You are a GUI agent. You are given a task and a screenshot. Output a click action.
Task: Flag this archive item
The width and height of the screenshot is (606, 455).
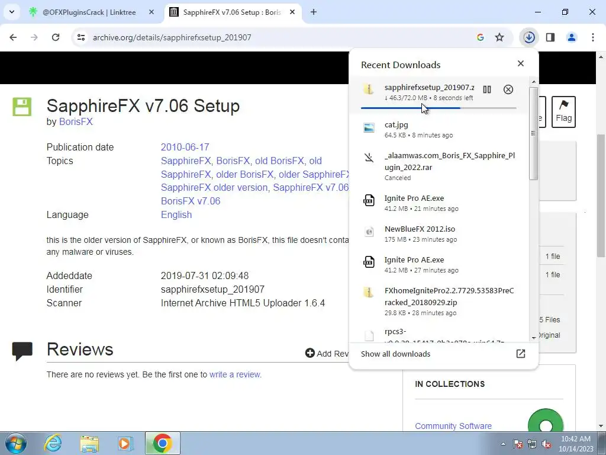coord(563,112)
